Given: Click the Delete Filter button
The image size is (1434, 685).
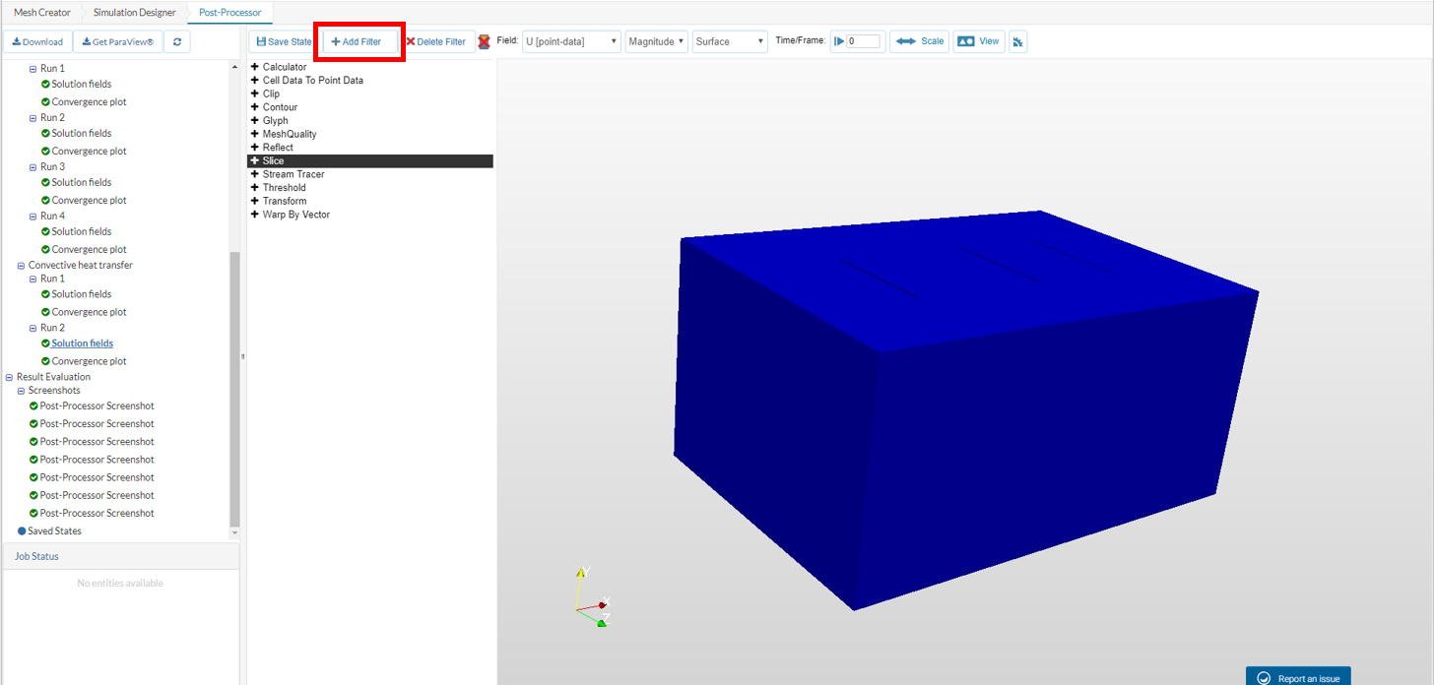Looking at the screenshot, I should (436, 41).
